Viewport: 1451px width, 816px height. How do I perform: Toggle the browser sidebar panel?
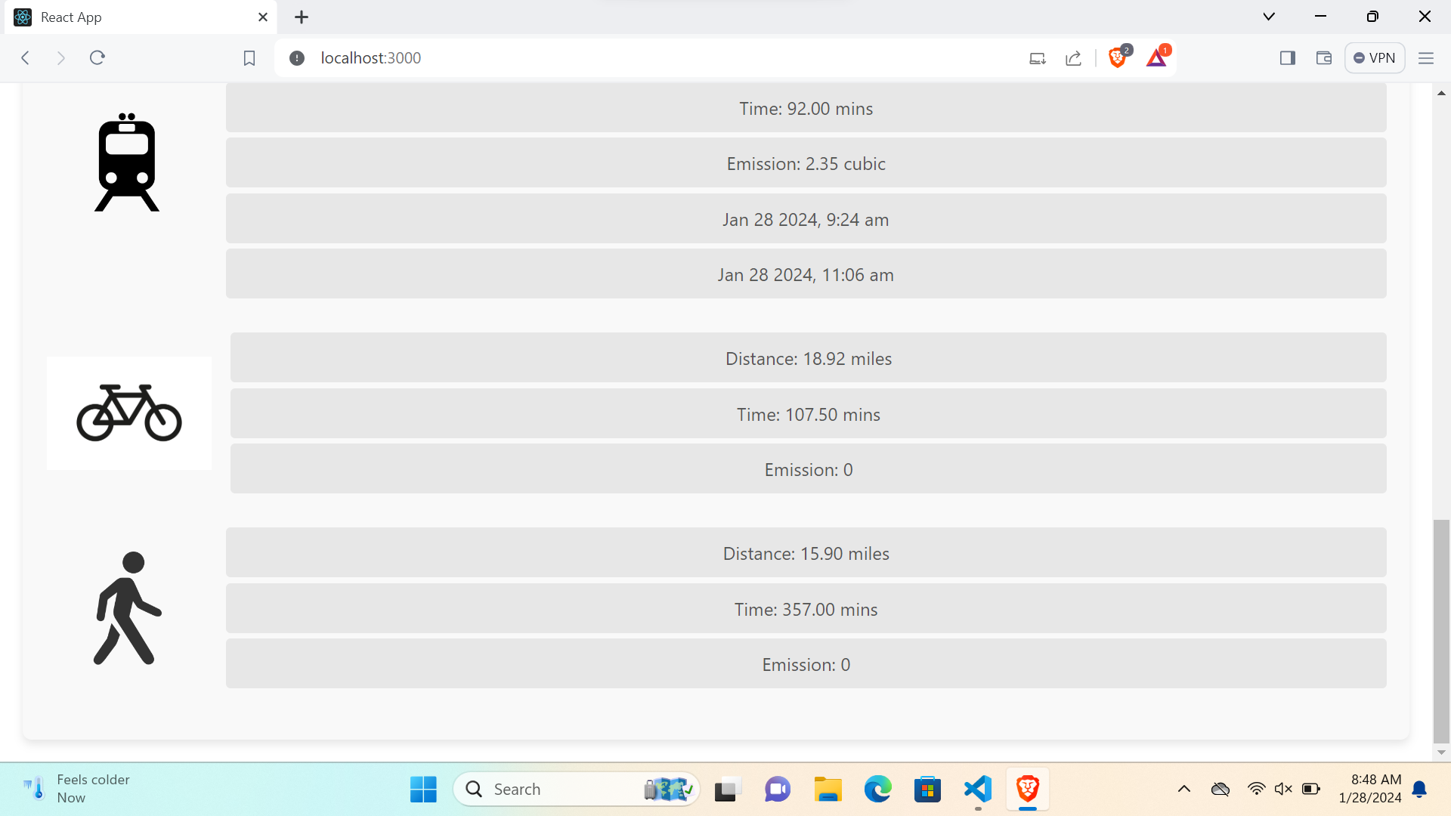click(1288, 58)
